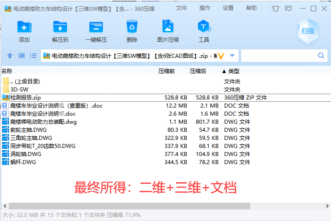Open the 工具 tools icon
Screen dimensions: 331x221
pos(204,26)
